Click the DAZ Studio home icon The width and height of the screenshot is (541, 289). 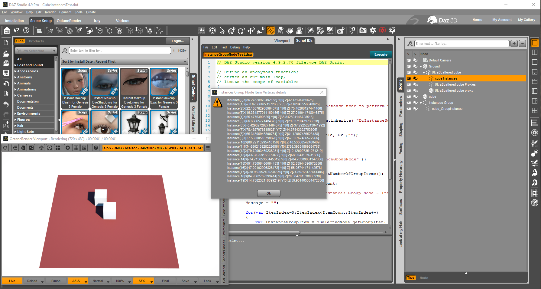(x=7, y=30)
